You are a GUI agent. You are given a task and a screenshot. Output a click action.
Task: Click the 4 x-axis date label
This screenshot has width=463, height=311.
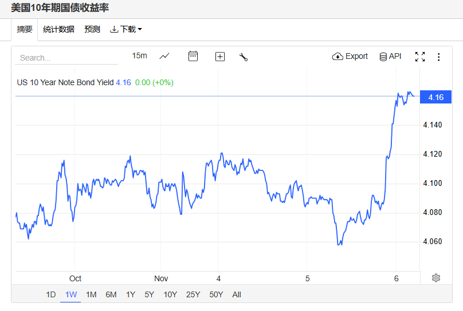[218, 278]
